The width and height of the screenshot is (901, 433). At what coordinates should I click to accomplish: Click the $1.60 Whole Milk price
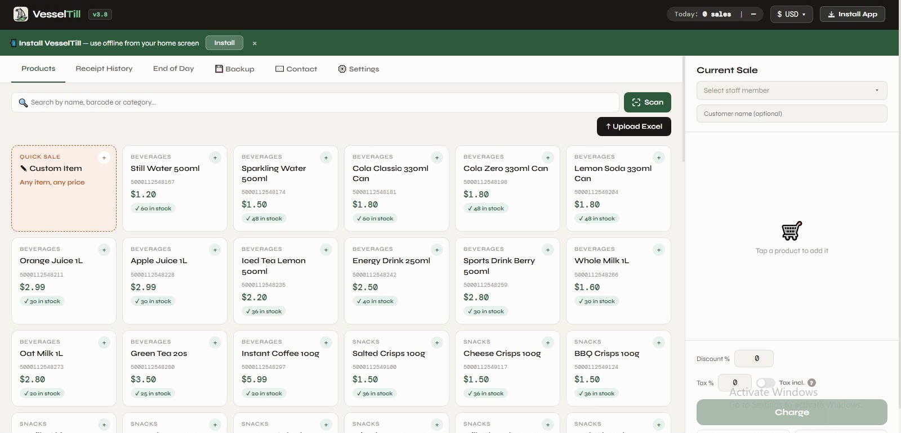point(587,287)
